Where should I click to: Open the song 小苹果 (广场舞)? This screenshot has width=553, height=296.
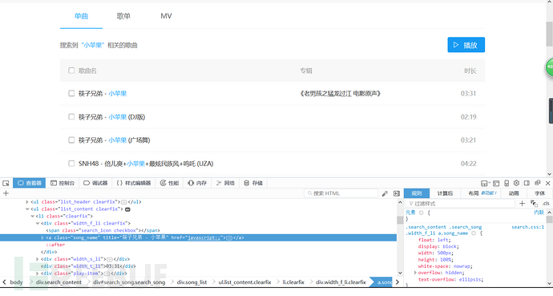coord(115,140)
